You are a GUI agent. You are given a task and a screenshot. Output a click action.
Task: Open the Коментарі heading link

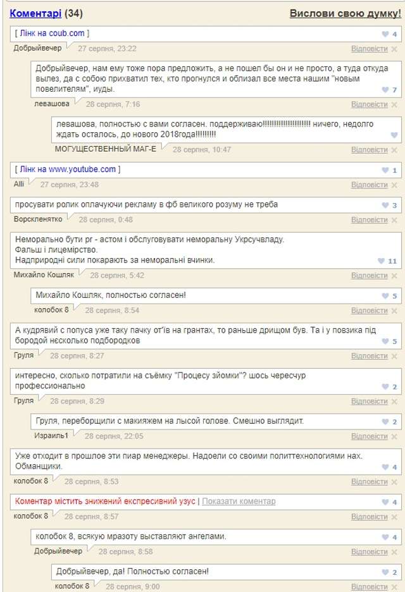coord(35,13)
